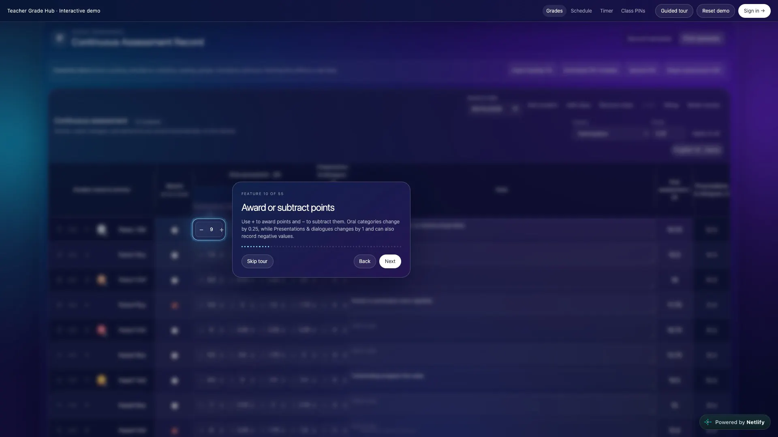
Task: Go to the Class PINs tab
Action: (x=633, y=11)
